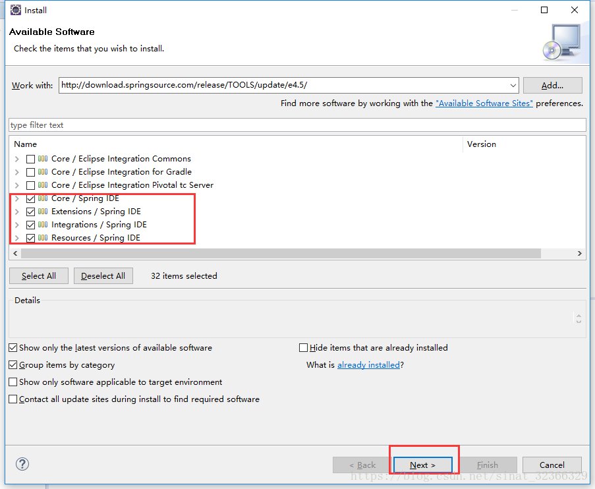Expand the Core / Spring IDE node
Image resolution: width=595 pixels, height=489 pixels.
tap(16, 198)
